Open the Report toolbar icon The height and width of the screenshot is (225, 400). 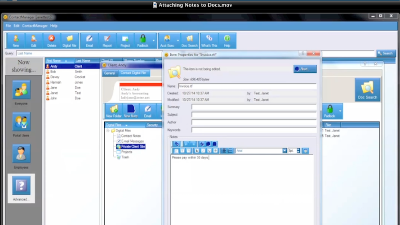coord(107,40)
